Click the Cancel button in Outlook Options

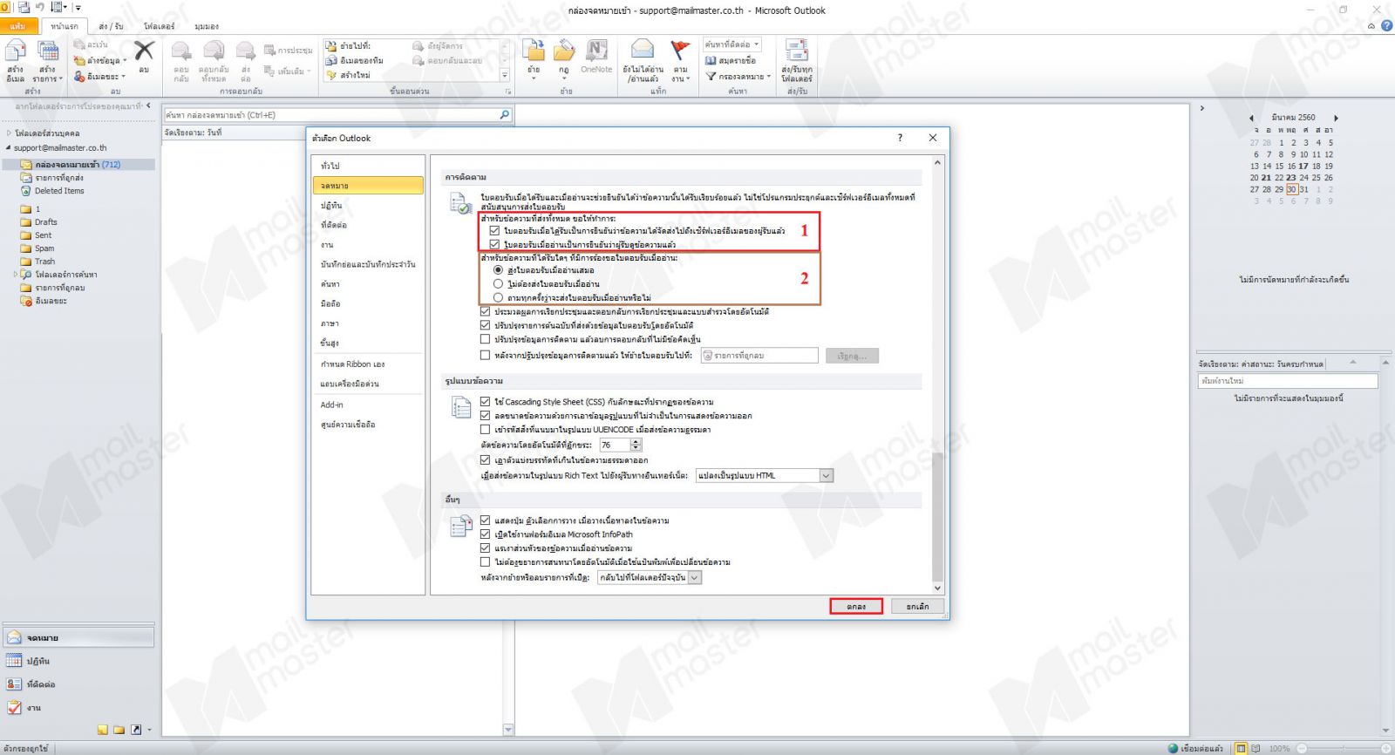click(917, 606)
